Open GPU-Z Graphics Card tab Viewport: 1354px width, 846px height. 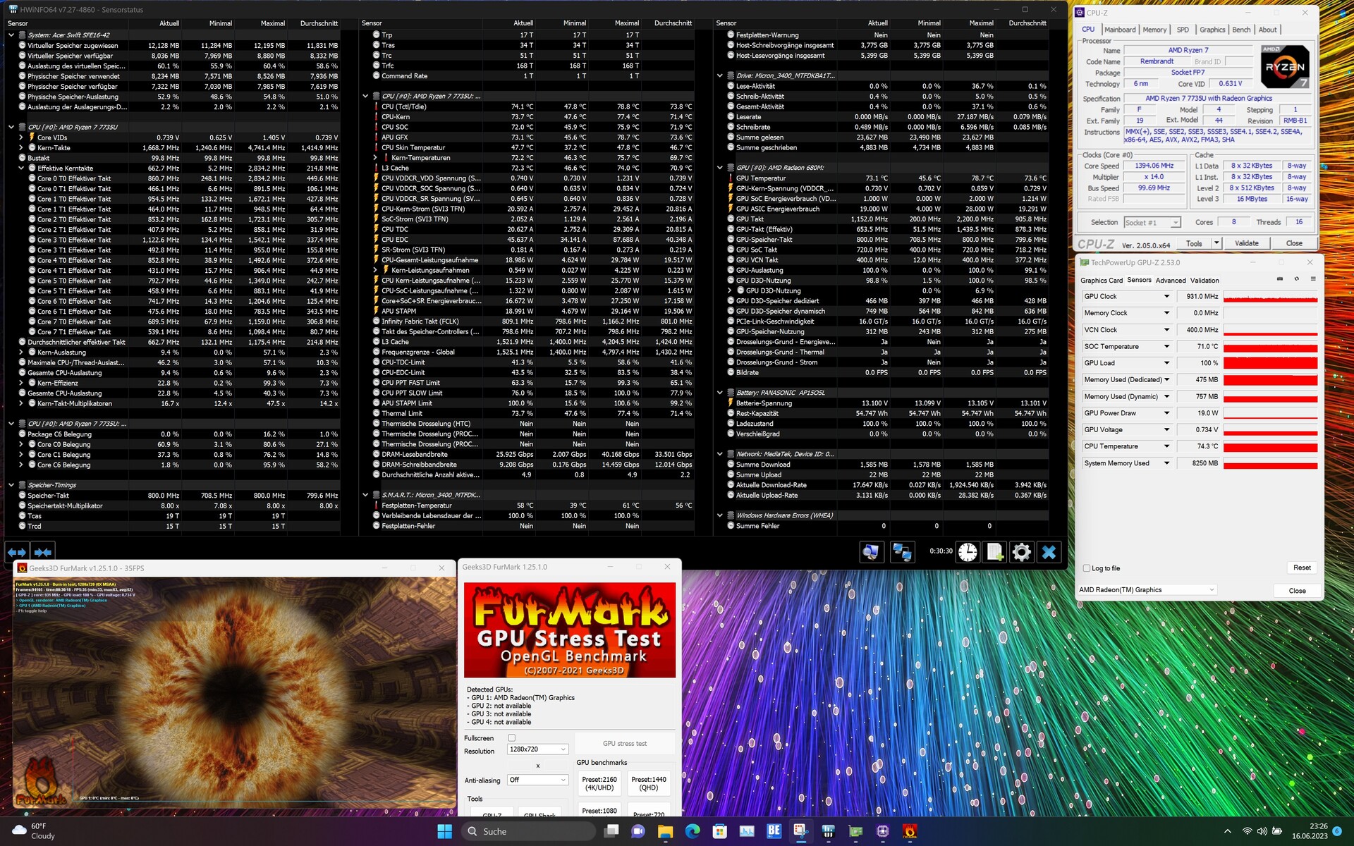[1101, 281]
